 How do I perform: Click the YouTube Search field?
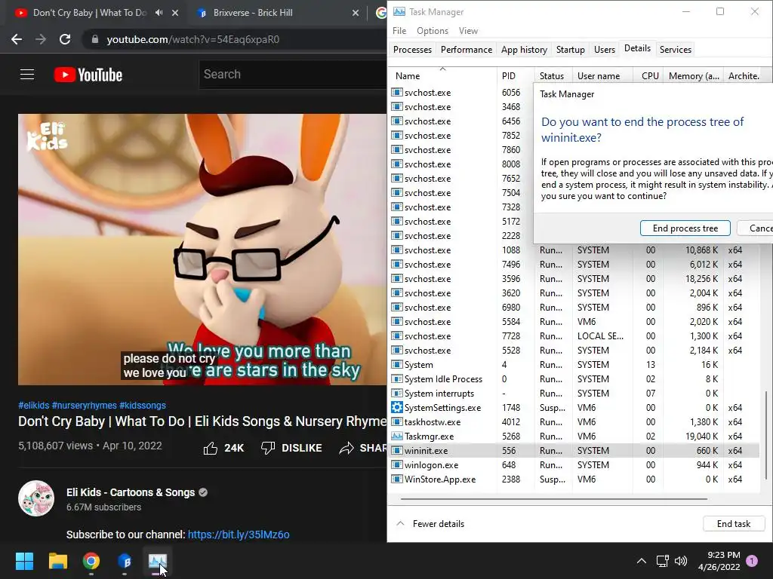(293, 75)
